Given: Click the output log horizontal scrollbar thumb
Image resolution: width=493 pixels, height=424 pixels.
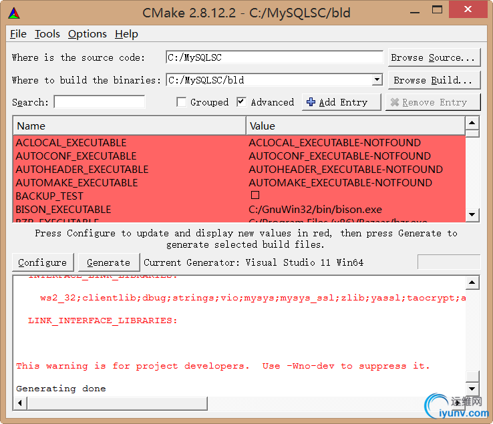Looking at the screenshot, I should pos(118,403).
